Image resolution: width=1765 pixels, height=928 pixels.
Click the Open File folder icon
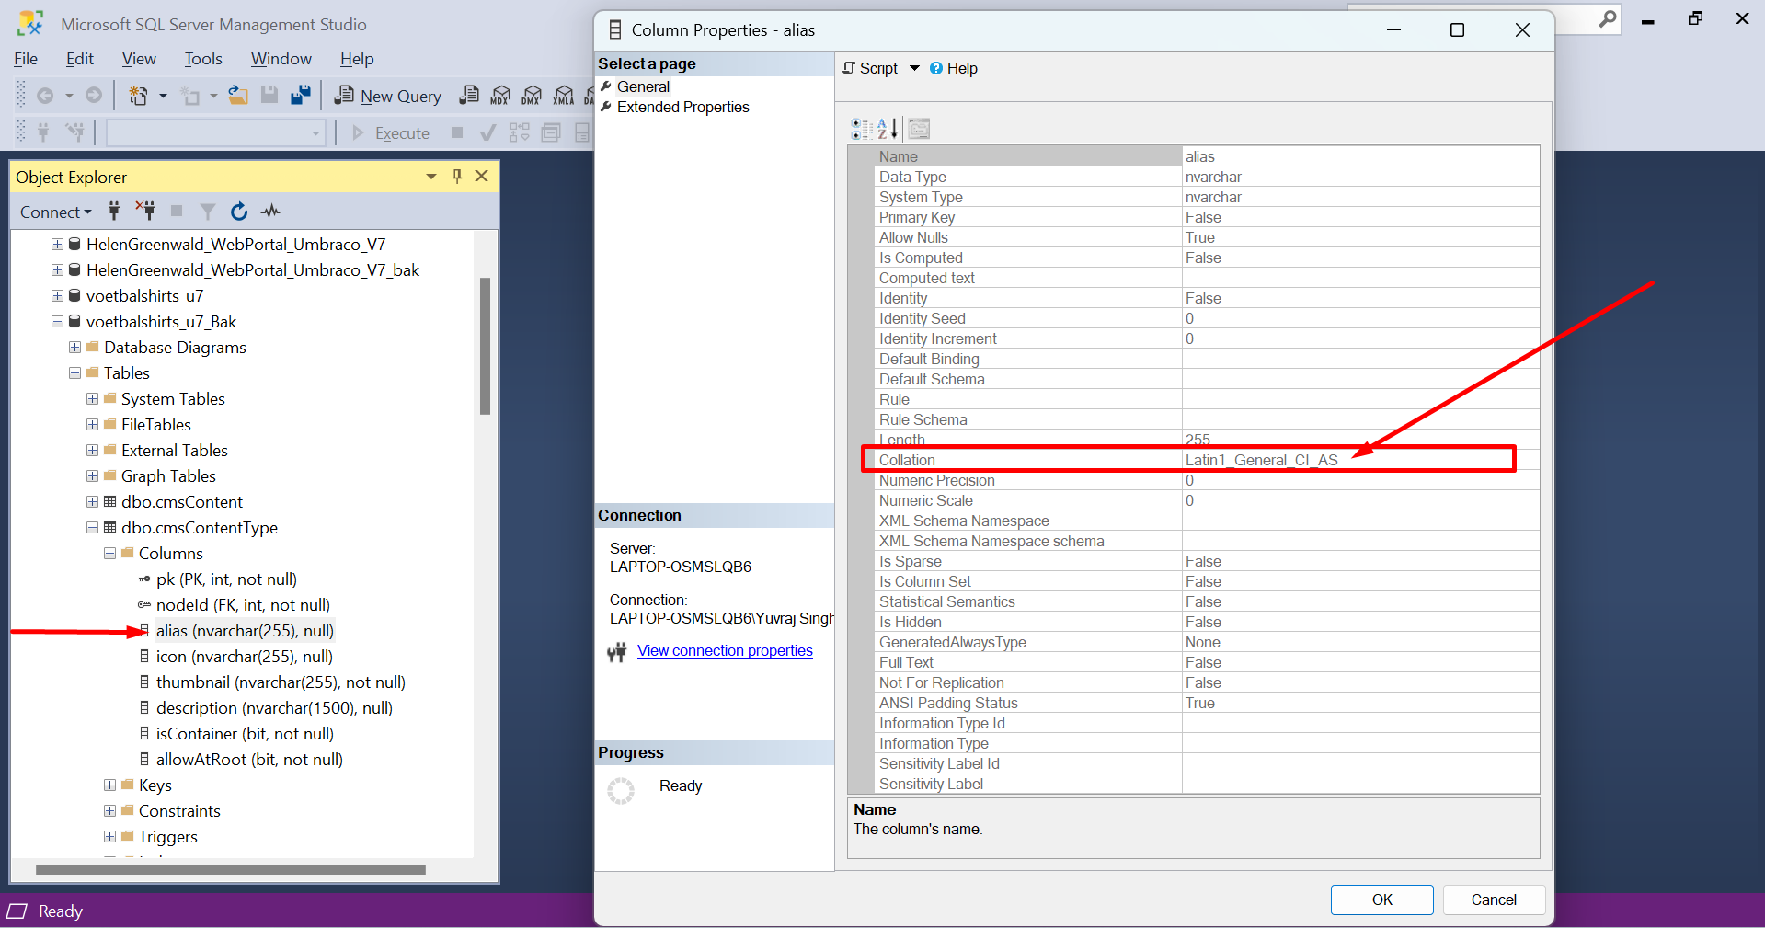pyautogui.click(x=238, y=95)
